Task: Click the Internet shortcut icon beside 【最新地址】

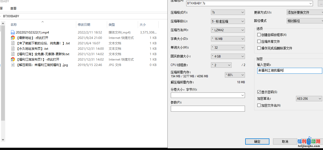Action: (x=13, y=38)
